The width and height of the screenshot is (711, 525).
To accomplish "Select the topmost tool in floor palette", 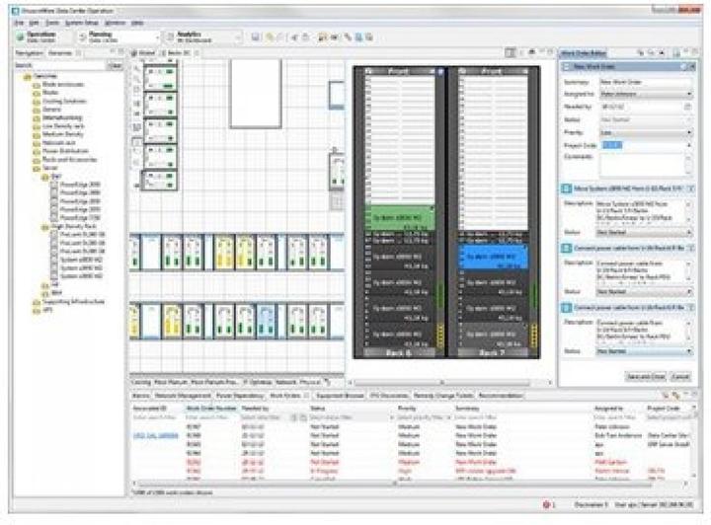I will [136, 68].
